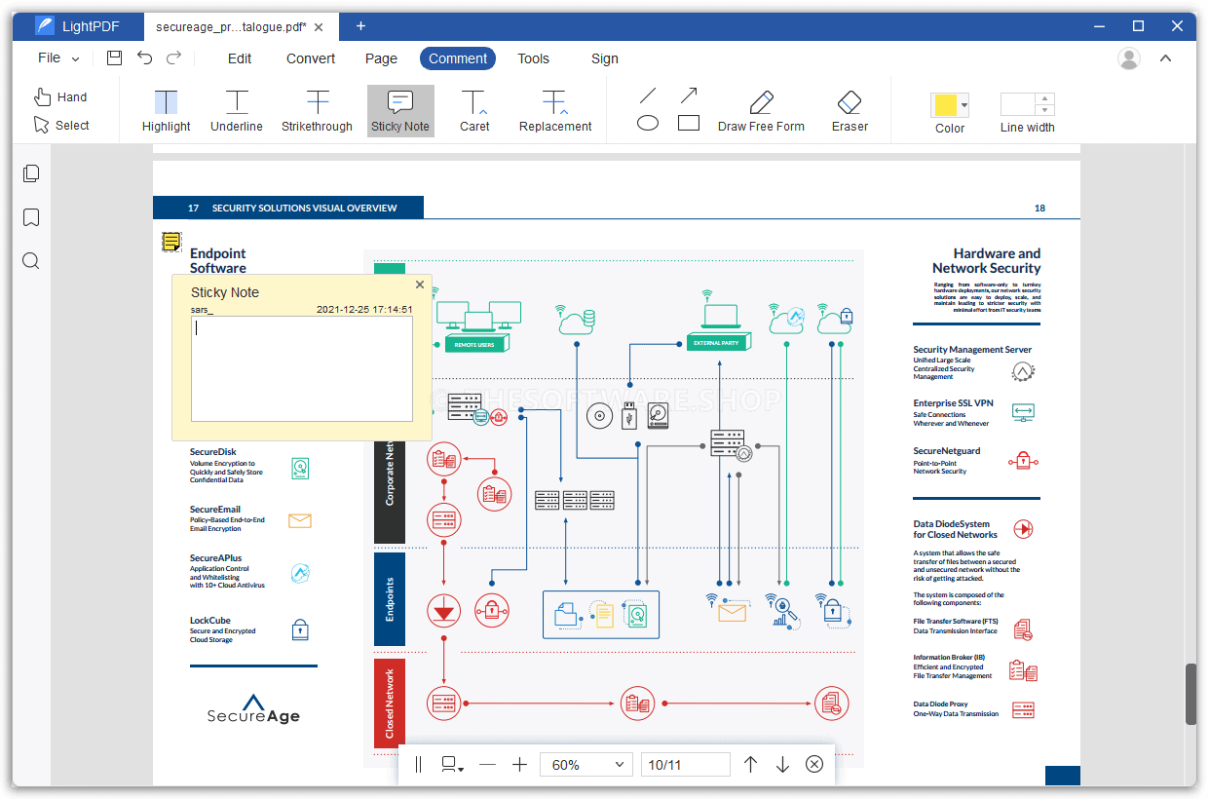Viewport: 1209px width, 799px height.
Task: Open the Sign tab
Action: point(605,58)
